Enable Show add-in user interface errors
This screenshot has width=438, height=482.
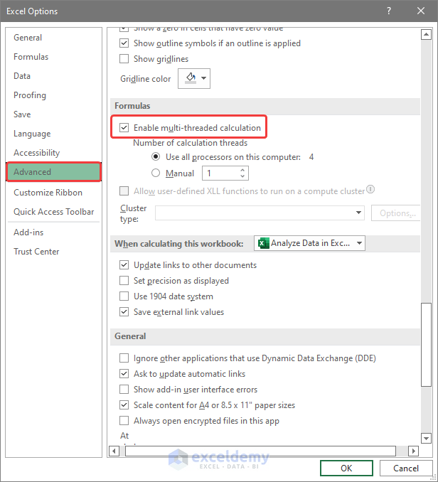pos(124,390)
